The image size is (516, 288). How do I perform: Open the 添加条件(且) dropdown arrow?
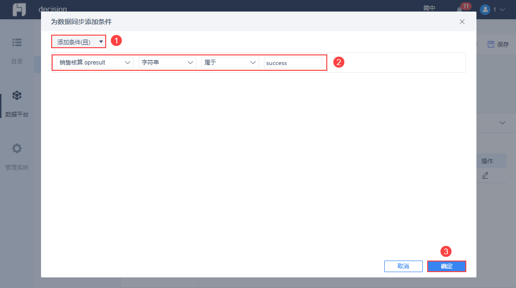101,42
